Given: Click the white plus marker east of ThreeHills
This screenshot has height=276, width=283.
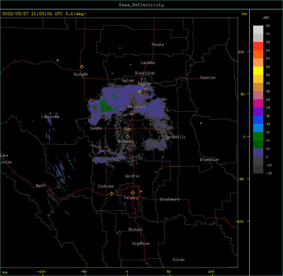Looking at the screenshot, I should 201,123.
